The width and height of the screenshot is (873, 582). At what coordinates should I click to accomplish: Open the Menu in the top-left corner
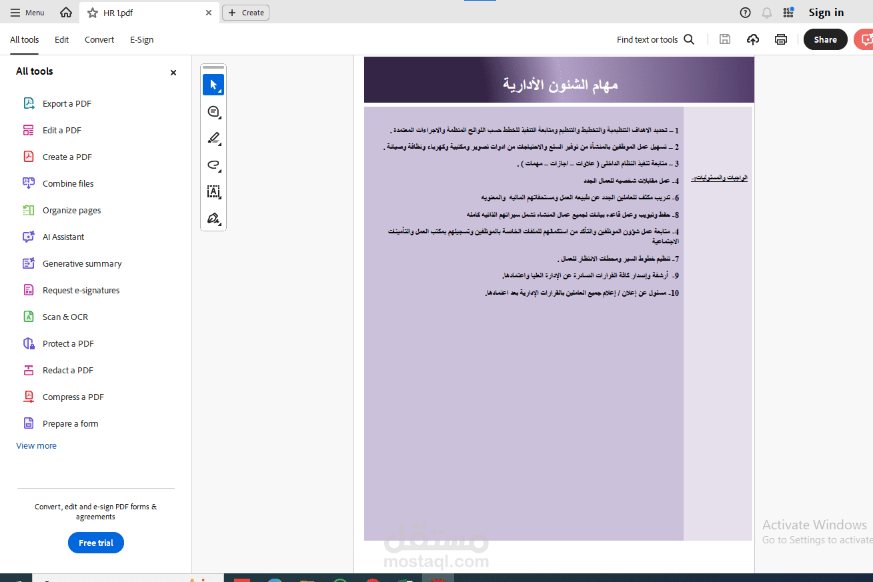pos(27,12)
